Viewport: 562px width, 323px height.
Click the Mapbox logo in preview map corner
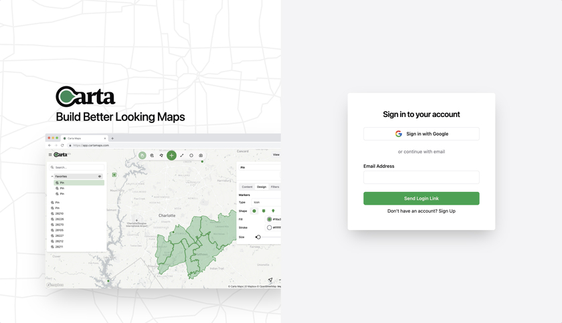(55, 285)
